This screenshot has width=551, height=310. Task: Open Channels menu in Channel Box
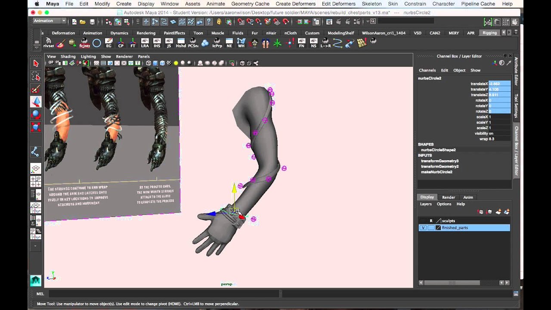pyautogui.click(x=427, y=70)
